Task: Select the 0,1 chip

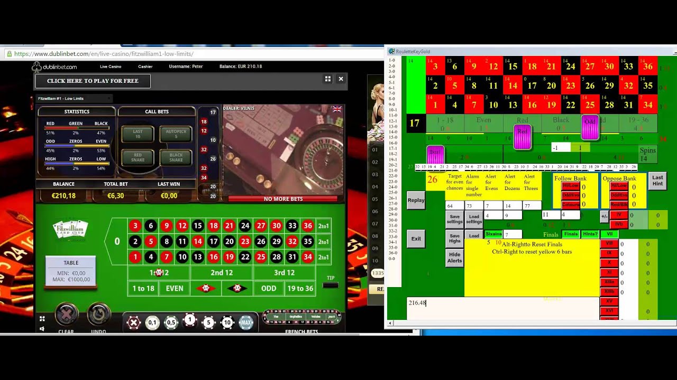Action: pyautogui.click(x=152, y=322)
